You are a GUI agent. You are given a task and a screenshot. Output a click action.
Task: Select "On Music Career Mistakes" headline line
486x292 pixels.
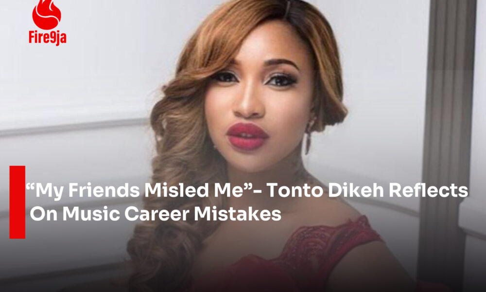[x=156, y=214]
